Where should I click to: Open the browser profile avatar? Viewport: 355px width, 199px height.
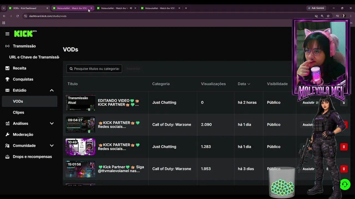pyautogui.click(x=344, y=16)
